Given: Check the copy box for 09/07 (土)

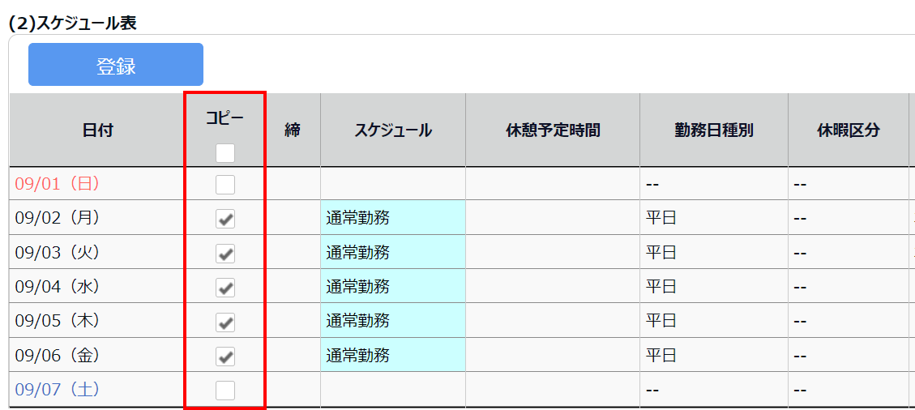Looking at the screenshot, I should point(225,391).
